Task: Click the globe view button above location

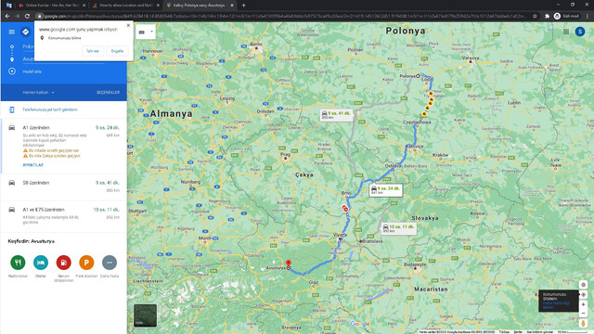Action: pyautogui.click(x=584, y=285)
